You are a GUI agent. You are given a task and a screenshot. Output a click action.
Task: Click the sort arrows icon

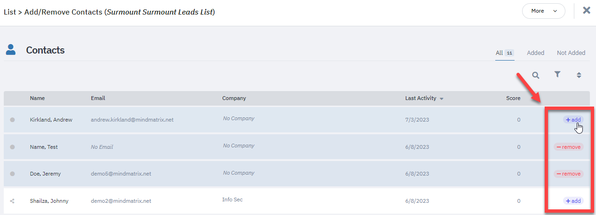(x=579, y=75)
